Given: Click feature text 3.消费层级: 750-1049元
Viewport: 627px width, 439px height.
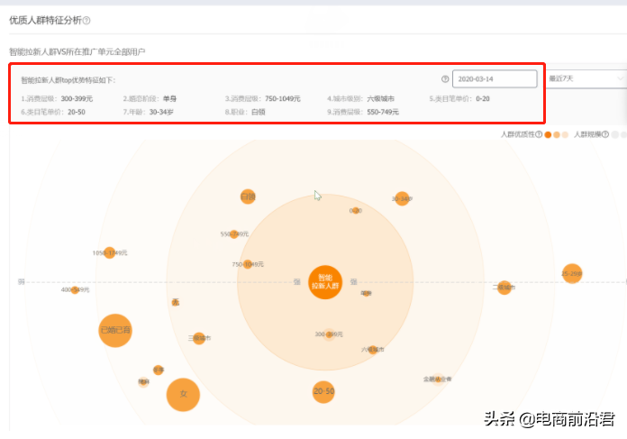Looking at the screenshot, I should 262,99.
